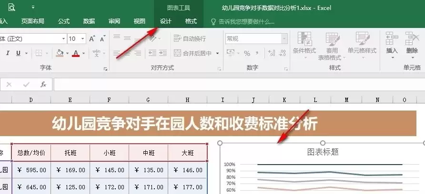Click the fx insert function icon
This screenshot has height=194, width=425.
coord(43,85)
